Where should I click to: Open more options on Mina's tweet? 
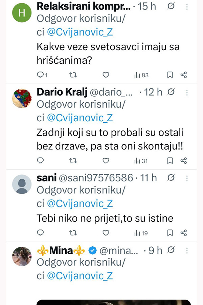tap(187, 250)
